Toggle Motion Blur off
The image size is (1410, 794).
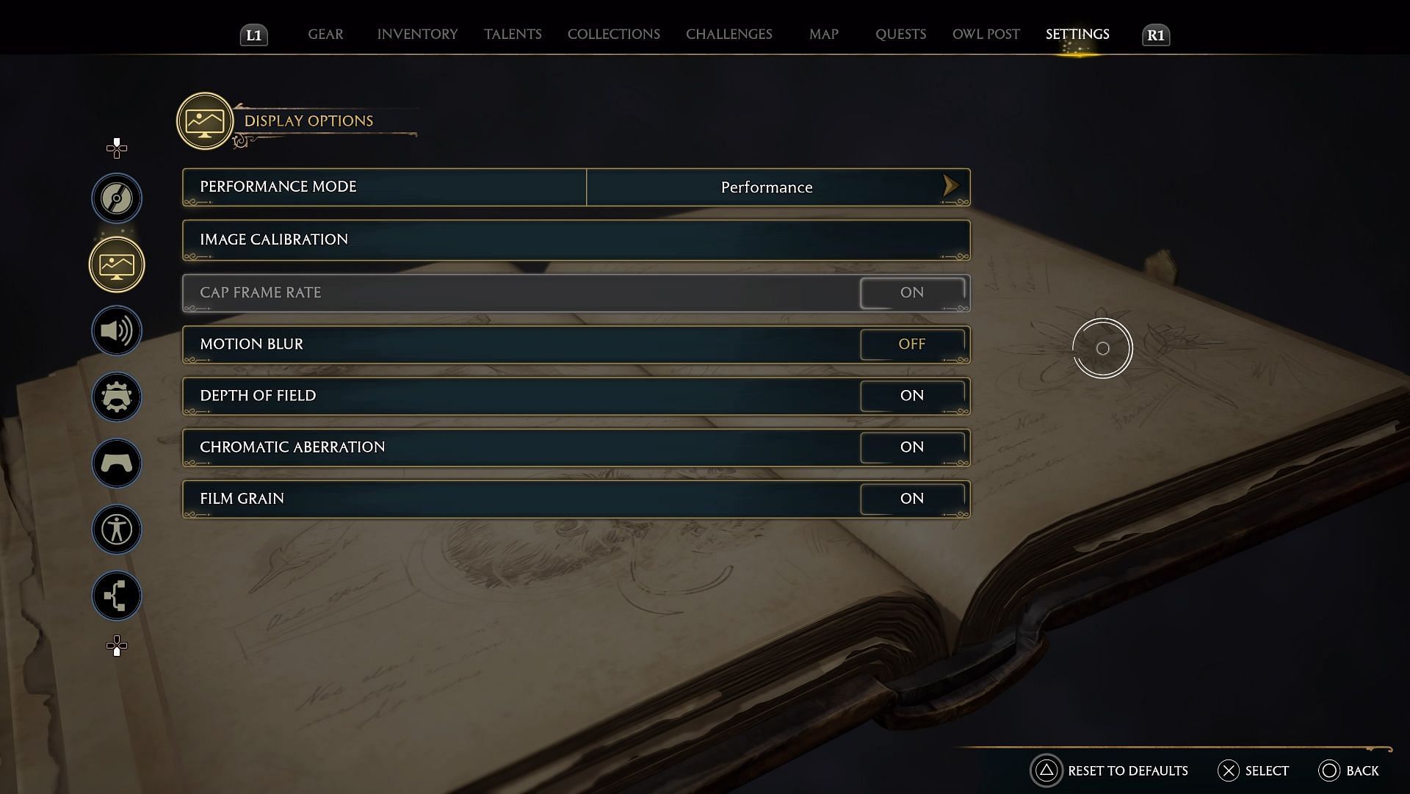(x=911, y=344)
